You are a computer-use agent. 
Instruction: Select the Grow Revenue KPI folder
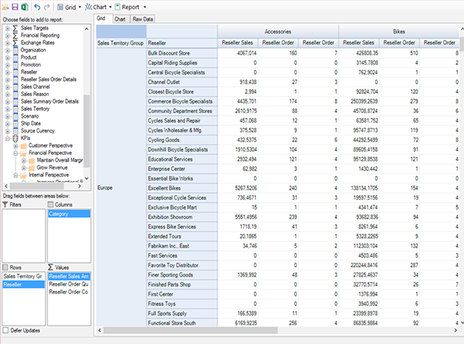(x=52, y=168)
